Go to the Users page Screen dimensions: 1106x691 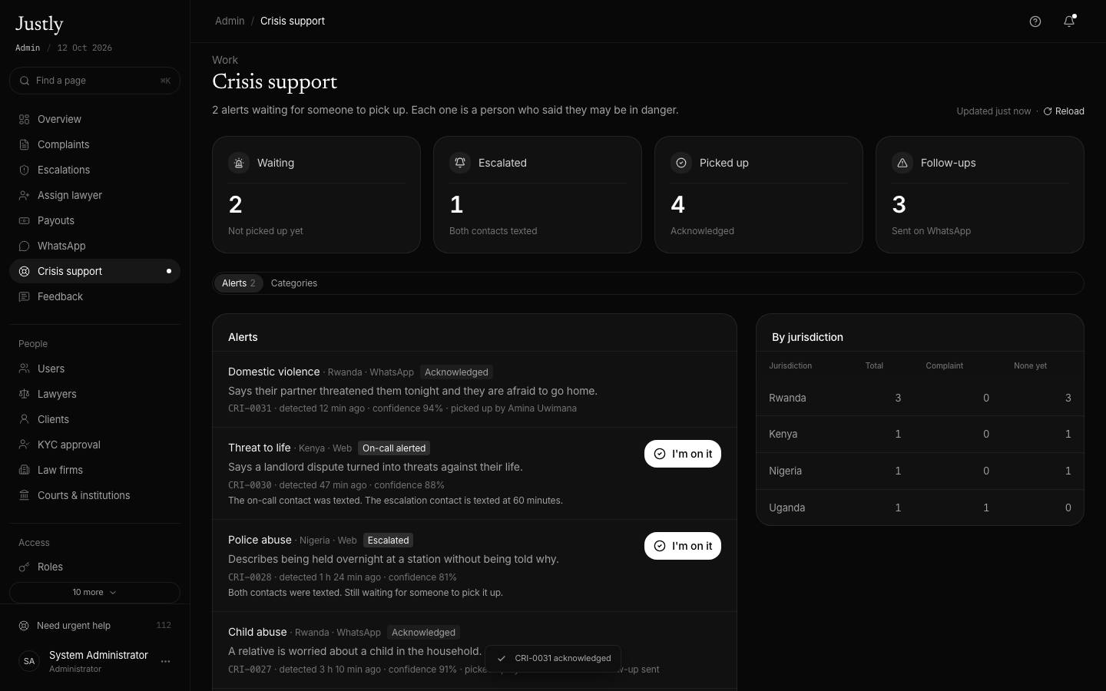tap(94, 369)
